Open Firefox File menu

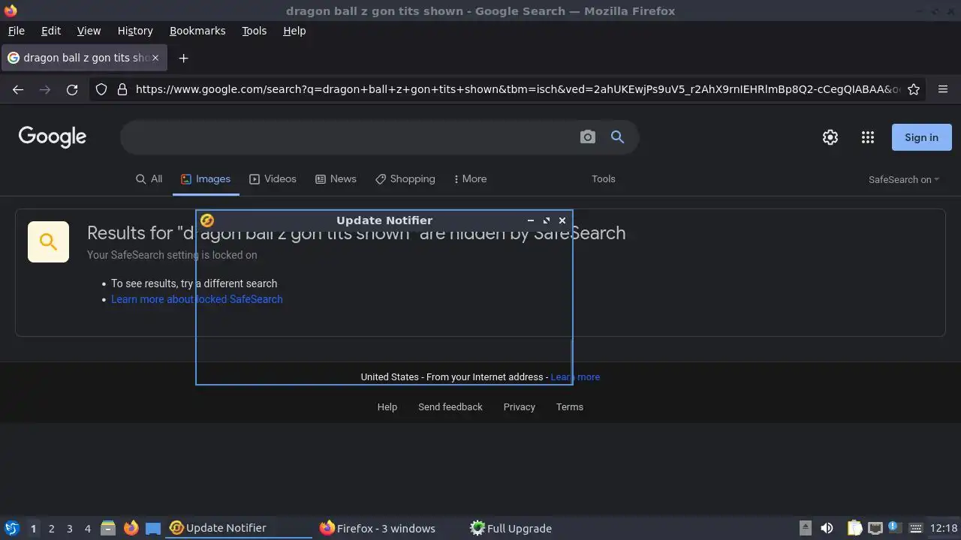click(x=16, y=31)
